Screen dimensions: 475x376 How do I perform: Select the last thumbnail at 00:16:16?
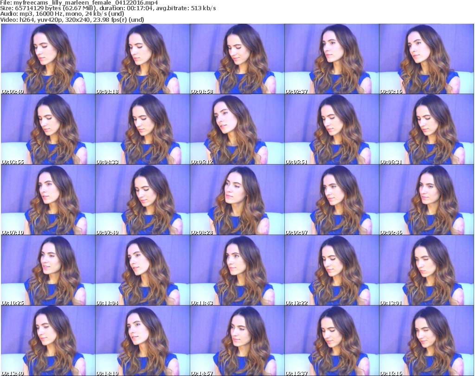tap(426, 341)
